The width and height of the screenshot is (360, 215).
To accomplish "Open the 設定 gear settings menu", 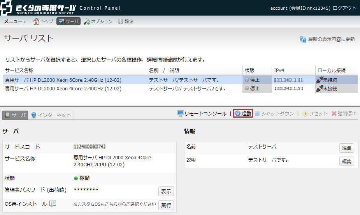I will [125, 21].
